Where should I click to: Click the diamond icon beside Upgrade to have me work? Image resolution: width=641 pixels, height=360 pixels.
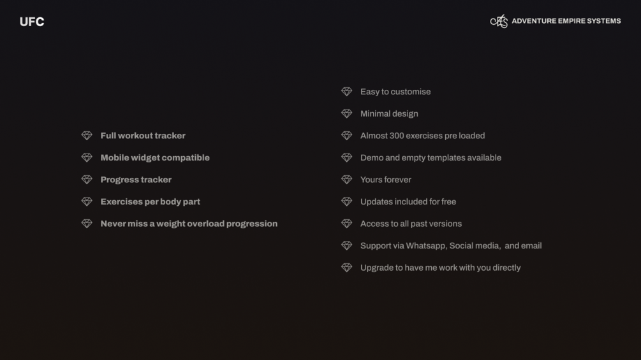click(346, 268)
